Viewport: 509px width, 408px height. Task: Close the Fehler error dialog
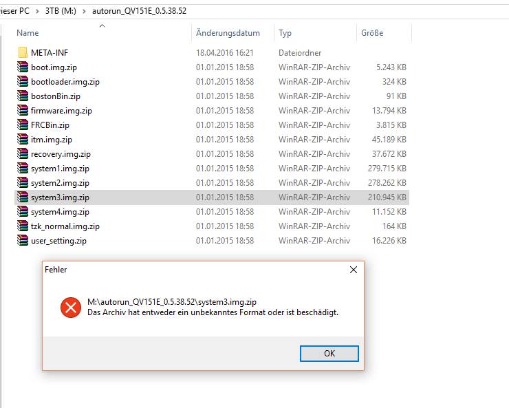tap(354, 270)
